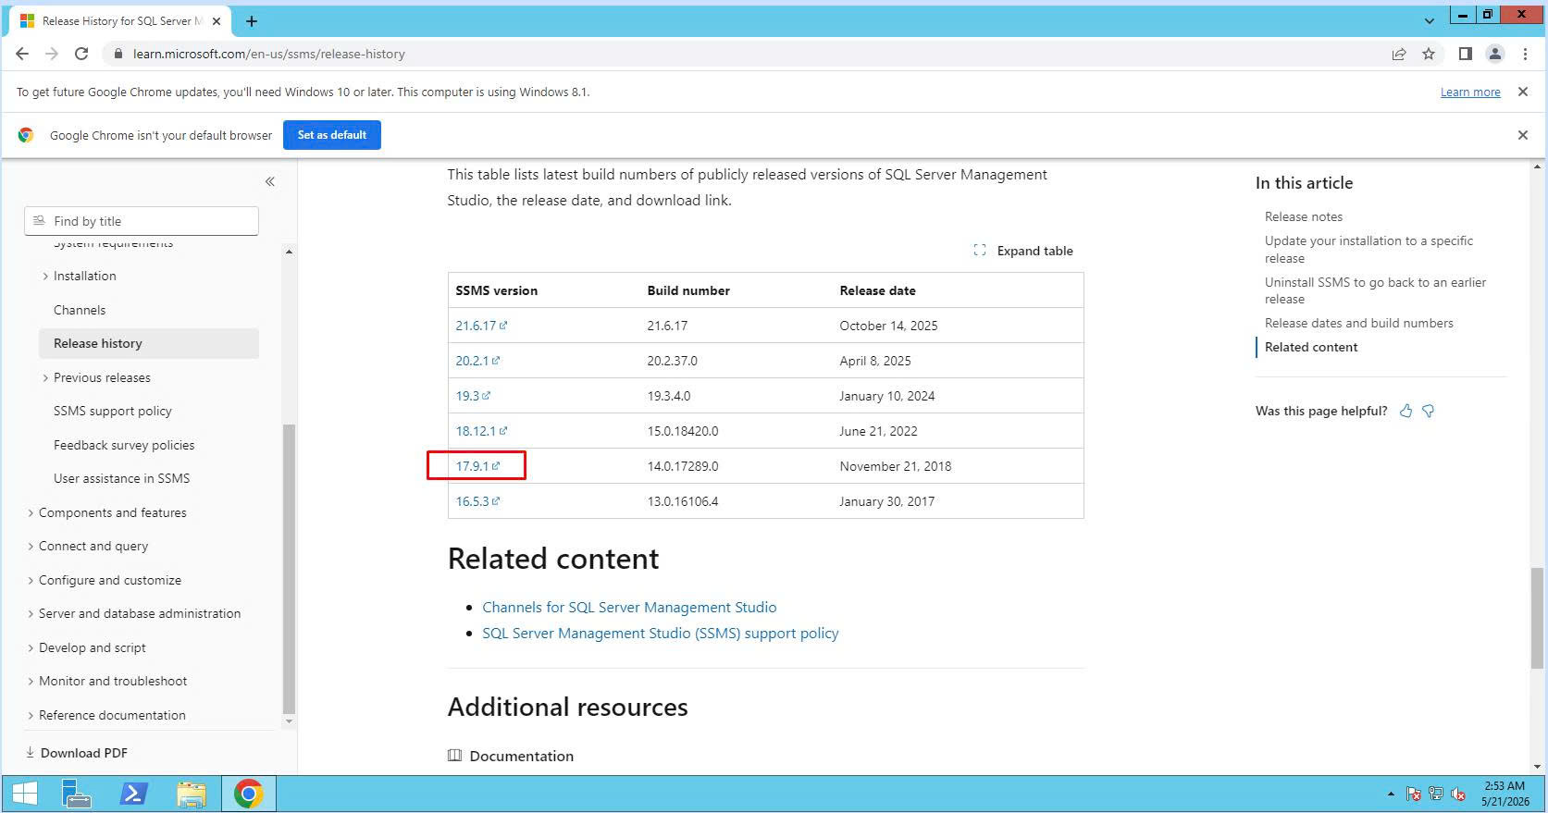
Task: Open Chrome side panel
Action: point(1465,54)
